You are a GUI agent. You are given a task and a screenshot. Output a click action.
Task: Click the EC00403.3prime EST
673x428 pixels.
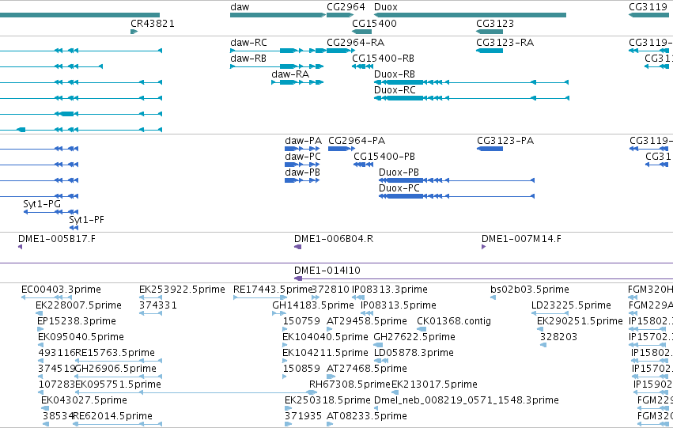47,297
